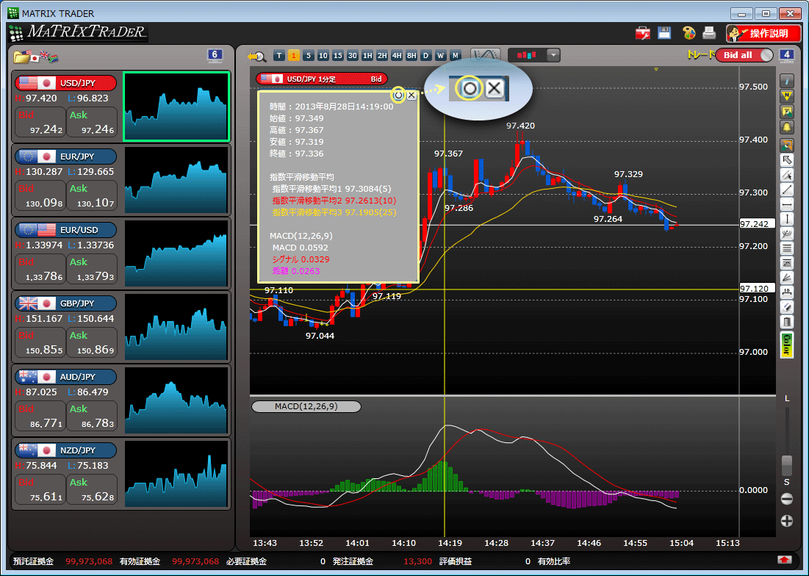Click the USD/JPY 1分足 Bid chart label
Viewport: 809px width, 576px height.
click(321, 79)
